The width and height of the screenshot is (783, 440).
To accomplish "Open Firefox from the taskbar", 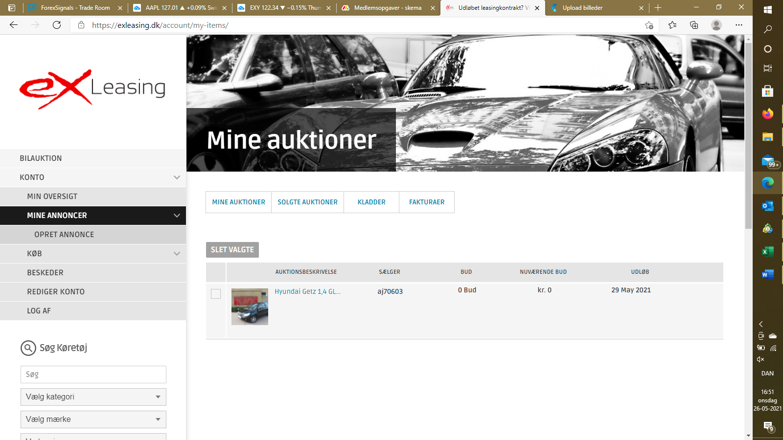I will click(x=767, y=114).
